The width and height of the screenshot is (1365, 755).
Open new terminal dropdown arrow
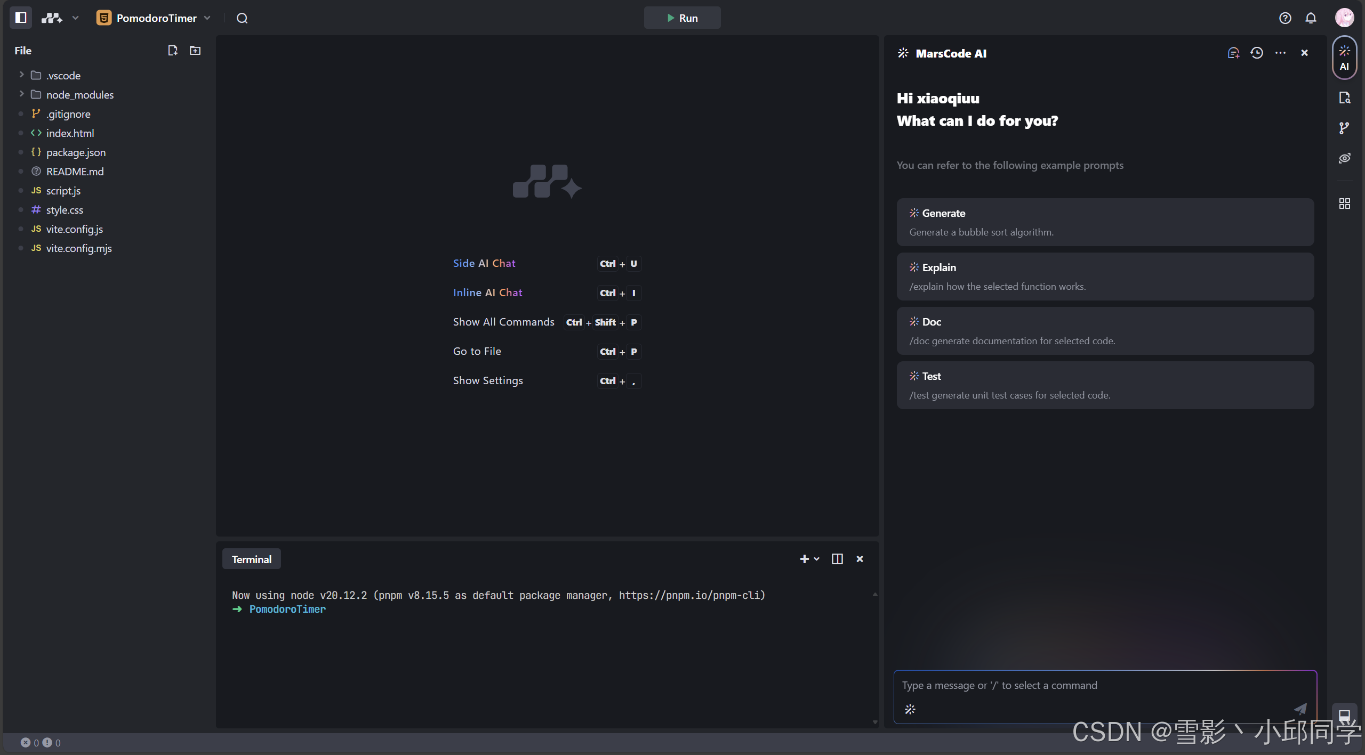tap(816, 559)
